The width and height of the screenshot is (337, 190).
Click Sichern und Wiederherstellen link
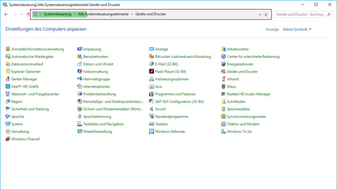click(x=113, y=109)
